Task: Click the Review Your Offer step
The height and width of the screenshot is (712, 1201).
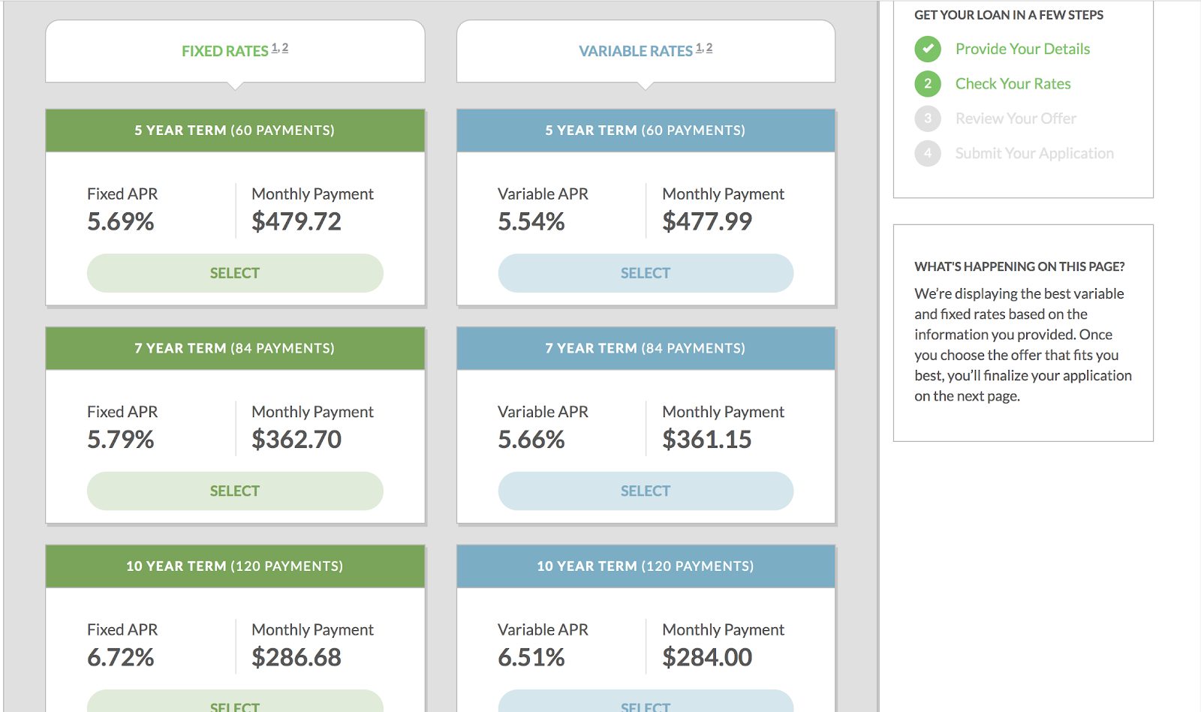Action: 1016,119
